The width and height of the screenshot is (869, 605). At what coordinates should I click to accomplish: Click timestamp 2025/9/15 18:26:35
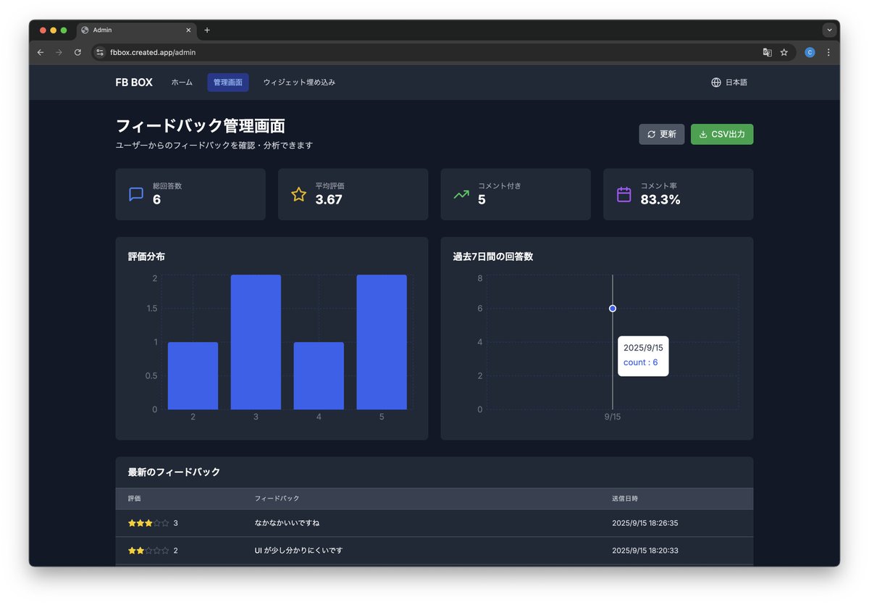point(645,523)
